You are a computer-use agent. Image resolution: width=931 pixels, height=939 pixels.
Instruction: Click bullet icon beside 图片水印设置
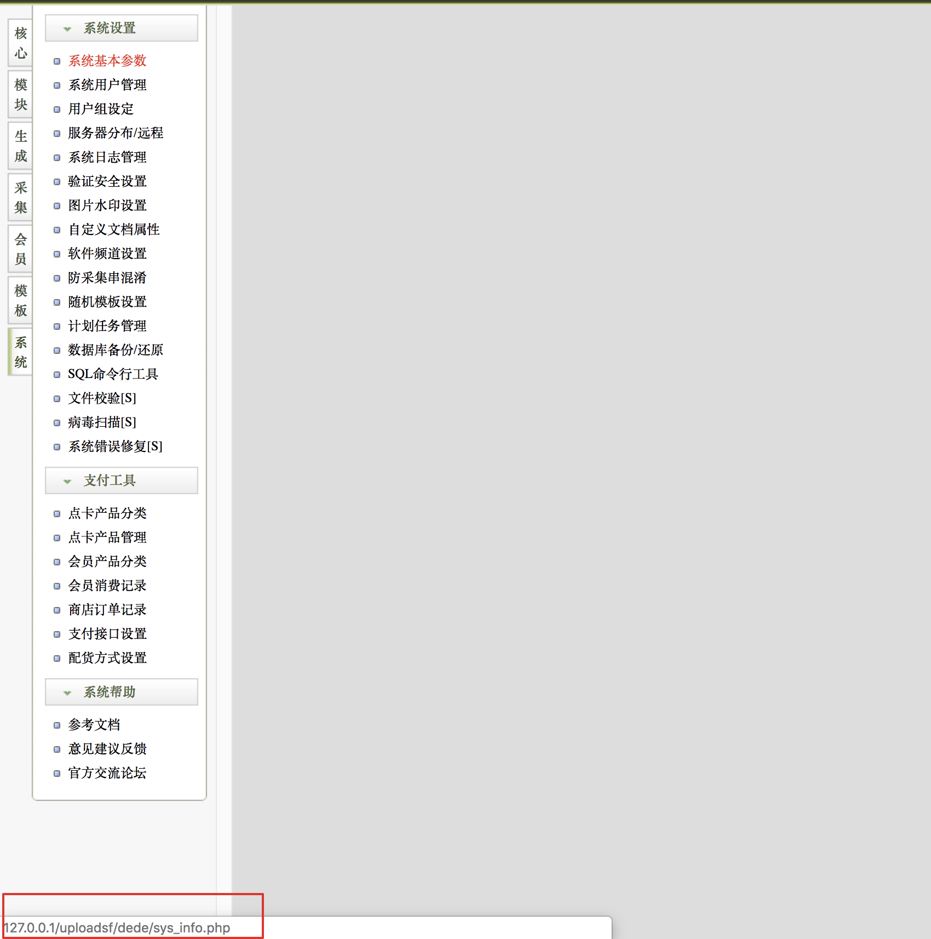pyautogui.click(x=57, y=206)
